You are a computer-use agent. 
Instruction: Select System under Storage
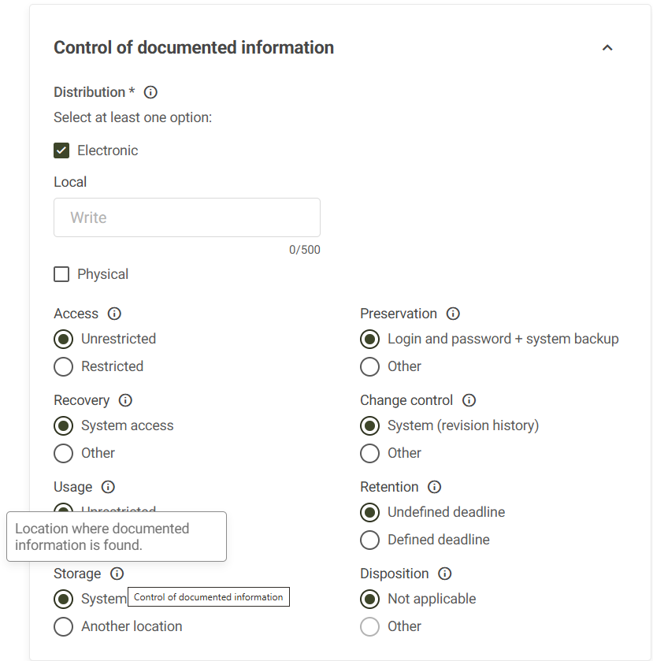point(63,599)
